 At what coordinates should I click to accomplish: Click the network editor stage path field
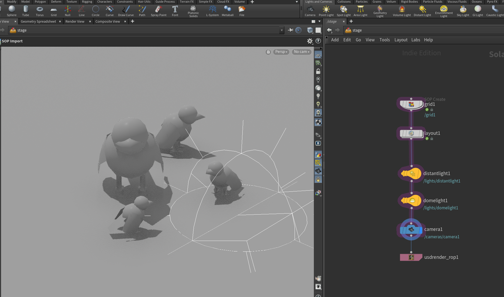pos(424,30)
